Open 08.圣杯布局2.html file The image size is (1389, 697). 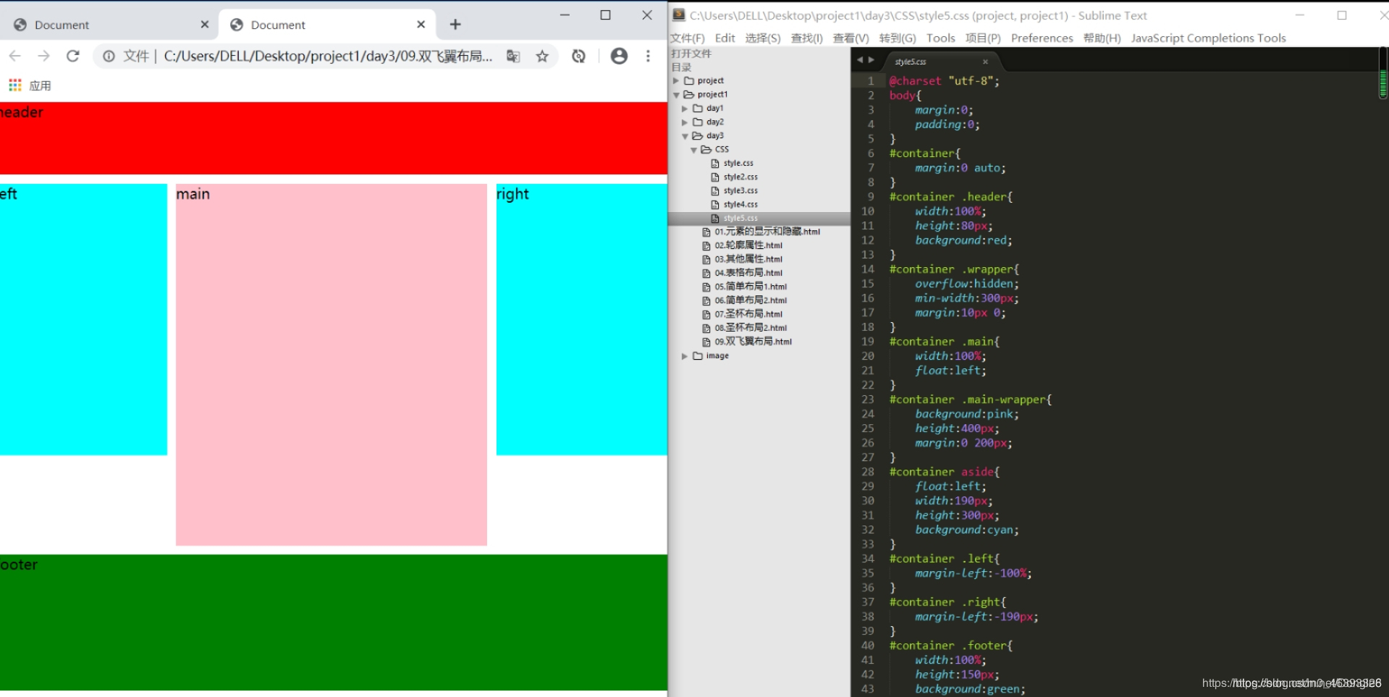(750, 328)
